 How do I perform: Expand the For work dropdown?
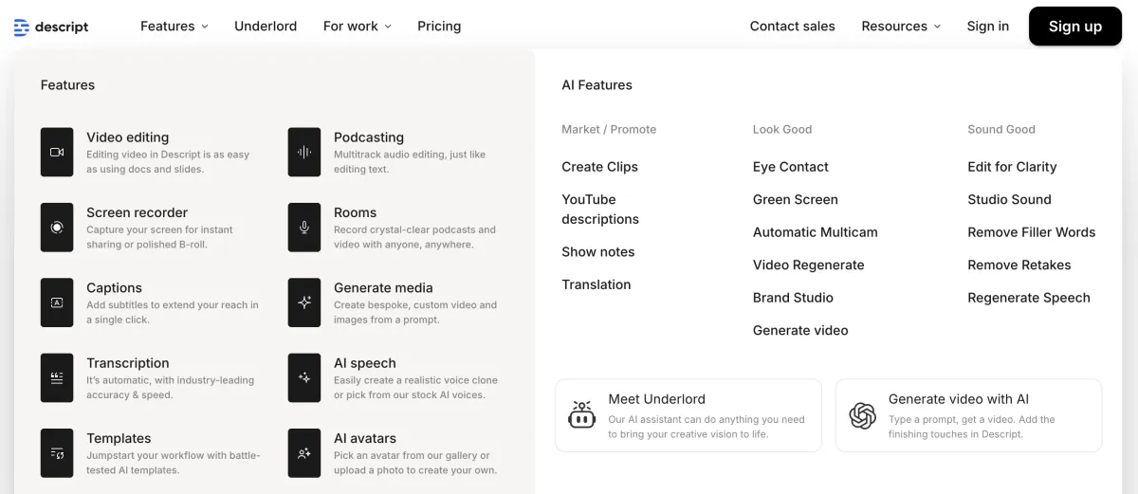click(x=357, y=27)
